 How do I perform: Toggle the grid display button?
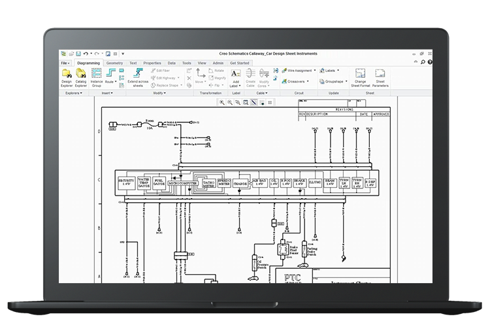[x=270, y=102]
